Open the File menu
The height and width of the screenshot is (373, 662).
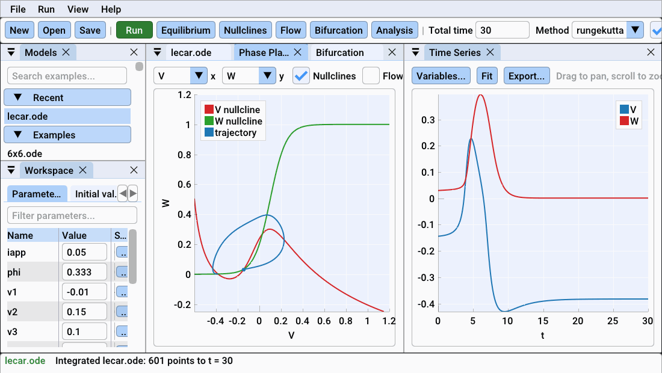coord(17,9)
